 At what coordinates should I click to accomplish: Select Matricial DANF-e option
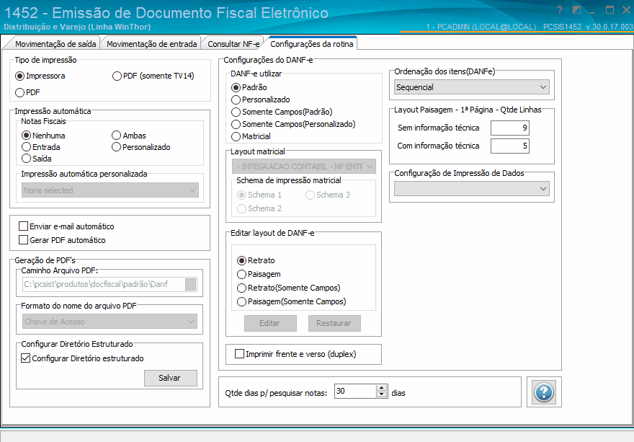coord(251,136)
